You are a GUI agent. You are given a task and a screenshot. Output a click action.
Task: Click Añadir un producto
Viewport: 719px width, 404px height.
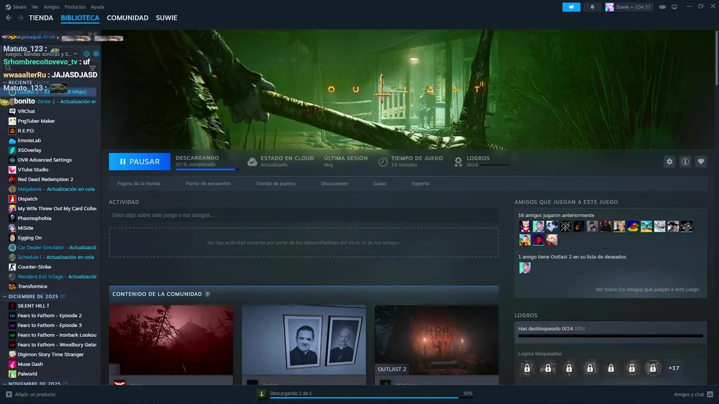[35, 394]
